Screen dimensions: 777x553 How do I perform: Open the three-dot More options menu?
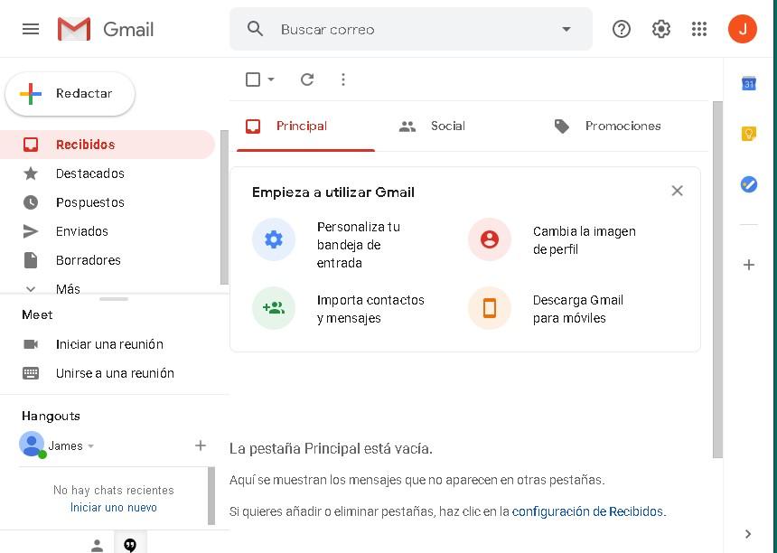pos(343,80)
